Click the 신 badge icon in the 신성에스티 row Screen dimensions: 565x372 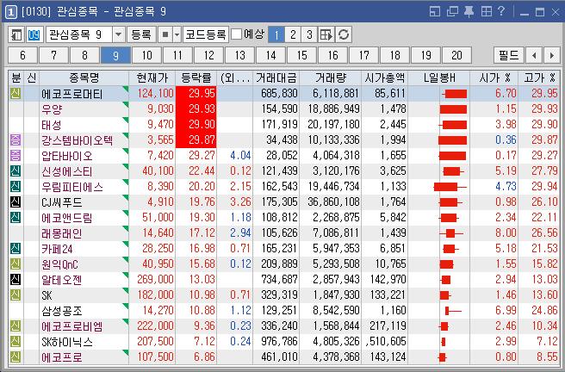click(x=16, y=171)
